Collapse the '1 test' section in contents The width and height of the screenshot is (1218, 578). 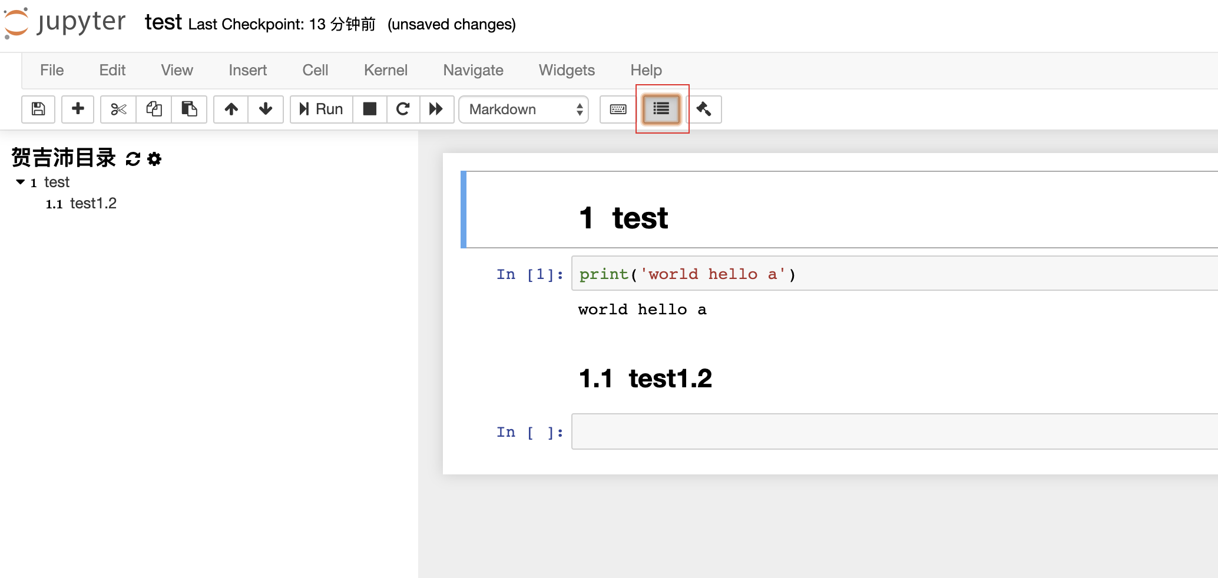coord(21,182)
